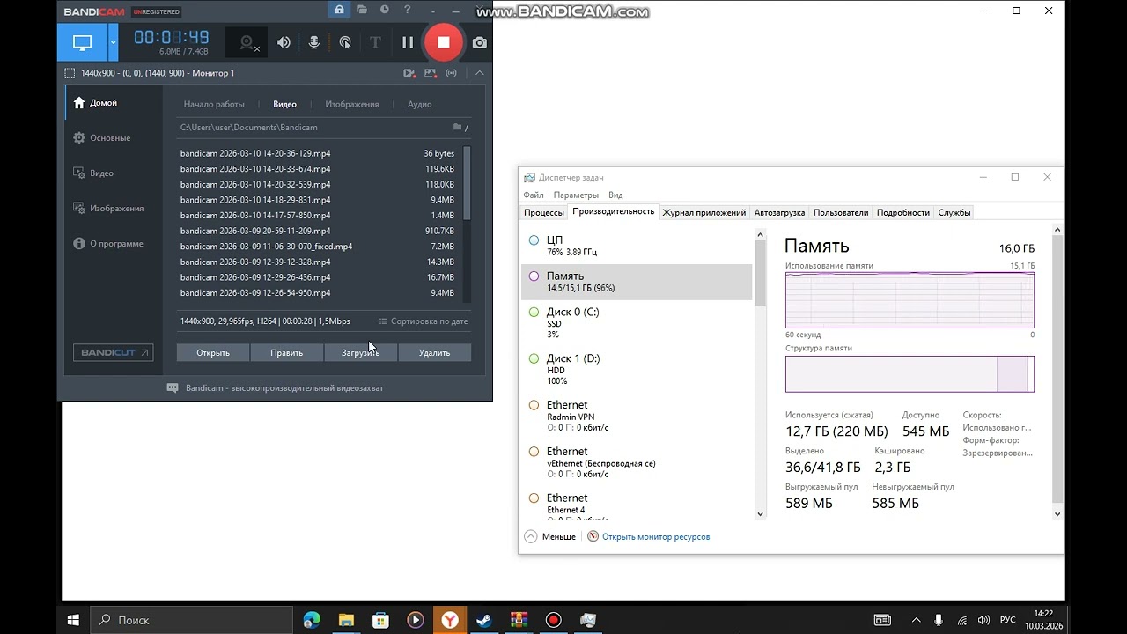Image resolution: width=1127 pixels, height=634 pixels.
Task: Click the performance list scrollbar in Task Manager
Action: (x=761, y=273)
